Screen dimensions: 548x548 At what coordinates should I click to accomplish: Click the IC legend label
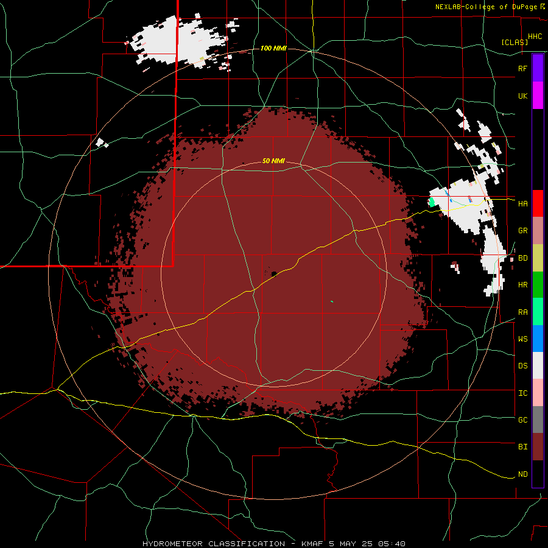coord(523,393)
